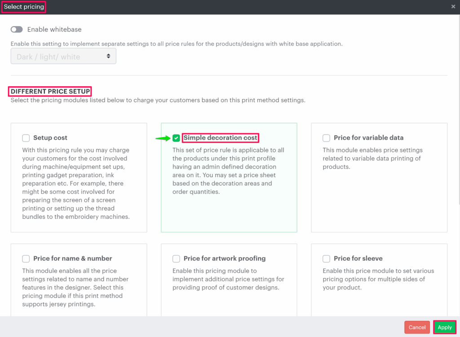
Task: Click the Price for variable data title
Action: (x=368, y=138)
